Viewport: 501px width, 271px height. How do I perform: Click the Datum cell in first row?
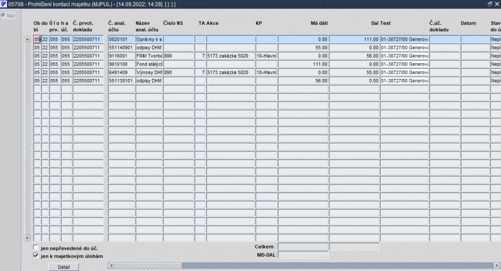(x=475, y=39)
